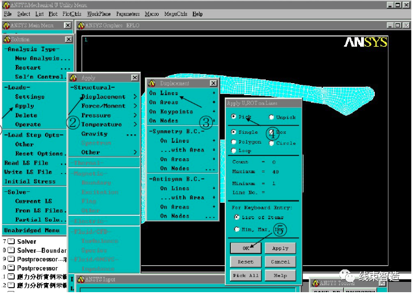This screenshot has width=413, height=295.
Task: Open the Macro menu
Action: point(152,14)
